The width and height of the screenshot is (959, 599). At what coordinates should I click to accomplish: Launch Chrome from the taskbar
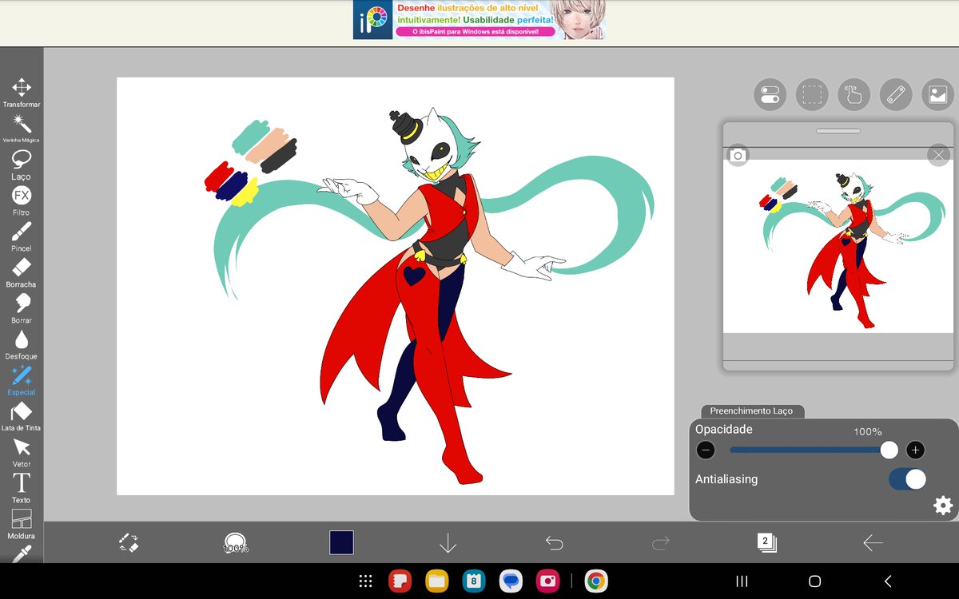[x=595, y=581]
